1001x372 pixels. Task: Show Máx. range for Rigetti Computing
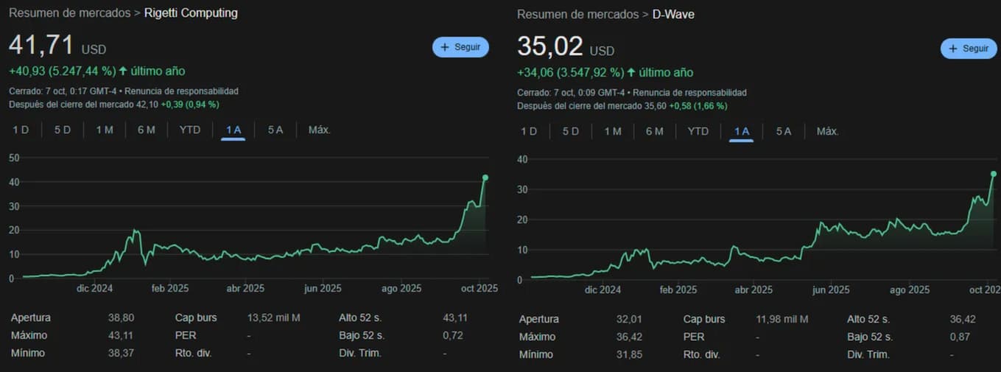(320, 130)
